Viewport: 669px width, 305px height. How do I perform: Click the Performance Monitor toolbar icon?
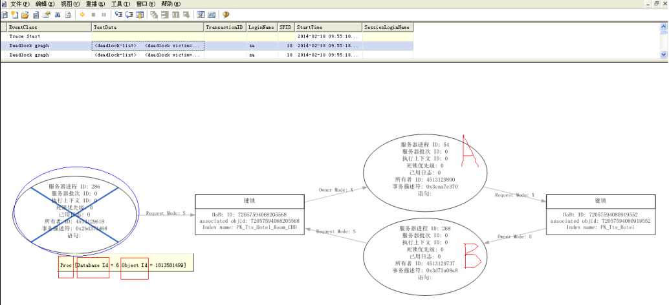(211, 14)
